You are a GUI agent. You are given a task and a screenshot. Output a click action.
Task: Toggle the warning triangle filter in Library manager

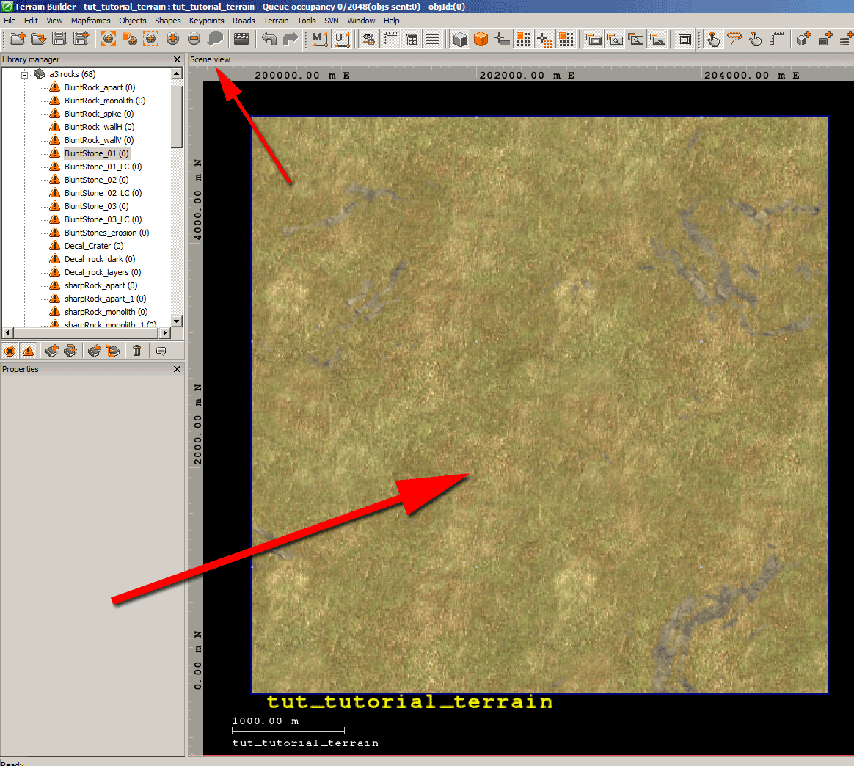tap(29, 351)
